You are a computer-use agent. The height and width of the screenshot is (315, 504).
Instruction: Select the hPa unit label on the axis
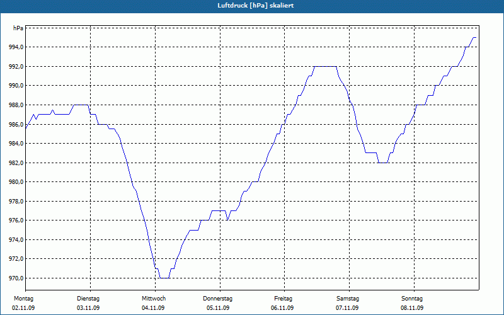tap(18, 28)
